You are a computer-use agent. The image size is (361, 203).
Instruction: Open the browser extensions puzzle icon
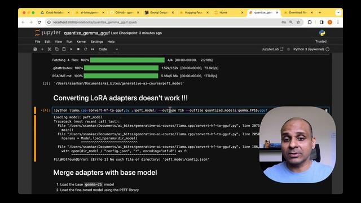(x=310, y=23)
